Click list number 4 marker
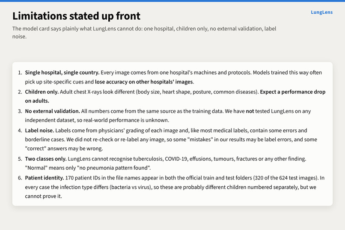The width and height of the screenshot is (345, 230). [x=20, y=131]
